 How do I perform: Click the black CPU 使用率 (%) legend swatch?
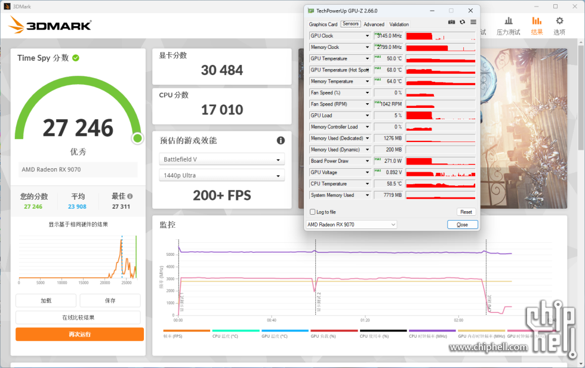tap(383, 330)
